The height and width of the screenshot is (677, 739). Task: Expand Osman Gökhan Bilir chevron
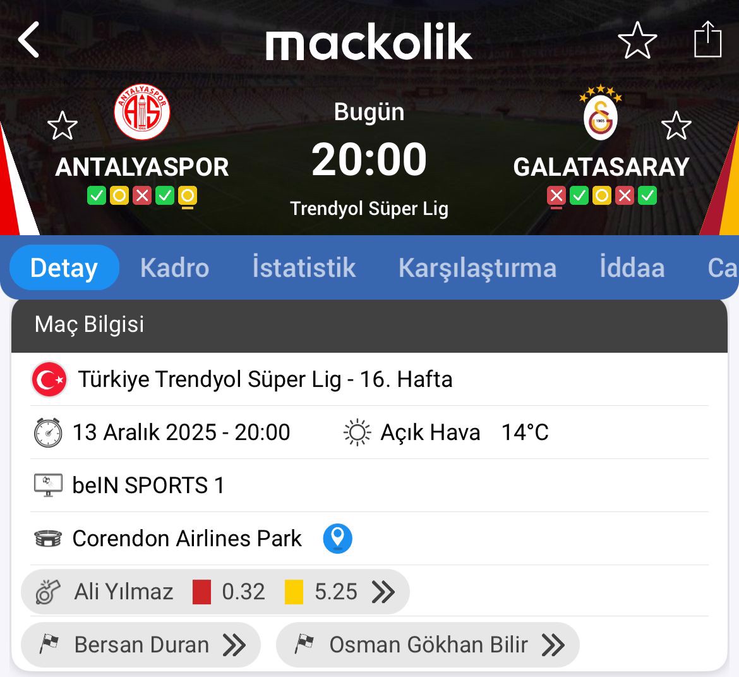(x=553, y=645)
